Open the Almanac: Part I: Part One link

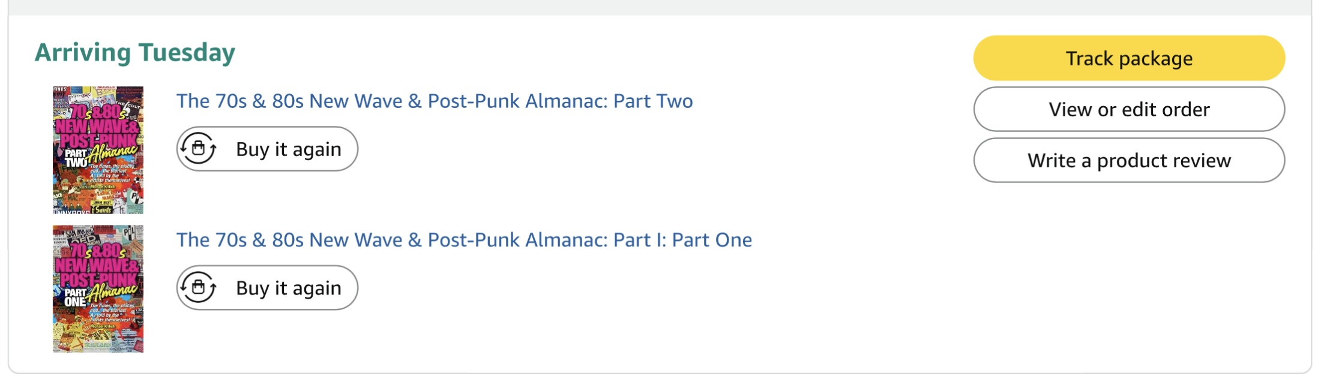pos(463,240)
